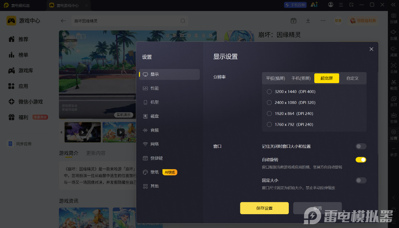The width and height of the screenshot is (399, 228).
Task: Click the three-dot more icon in header
Action: [x=323, y=20]
